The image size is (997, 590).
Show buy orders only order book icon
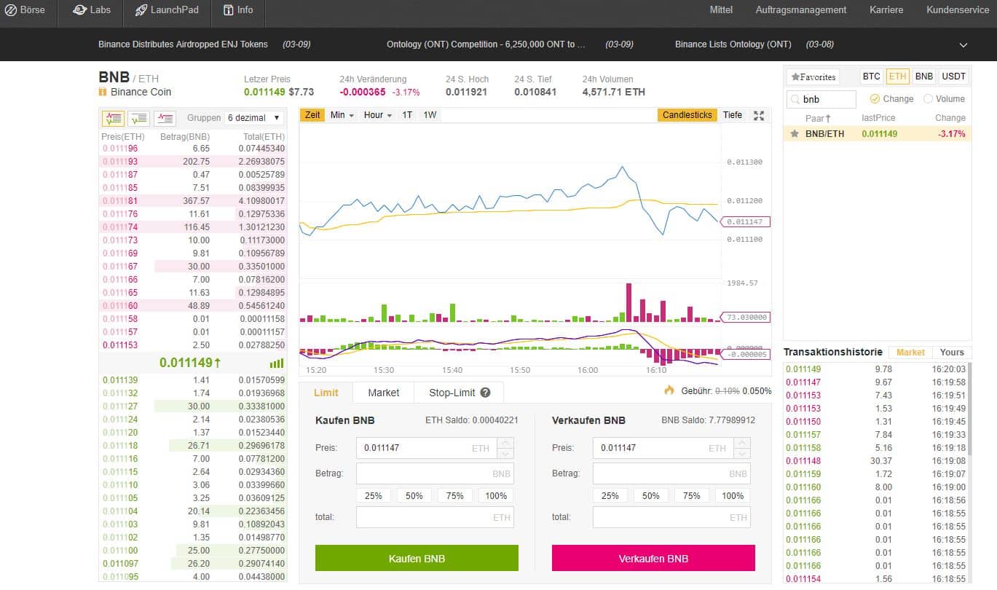click(x=138, y=117)
